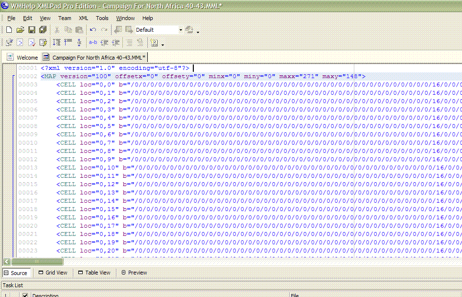Click the CELL loc="0,5" line

259,126
